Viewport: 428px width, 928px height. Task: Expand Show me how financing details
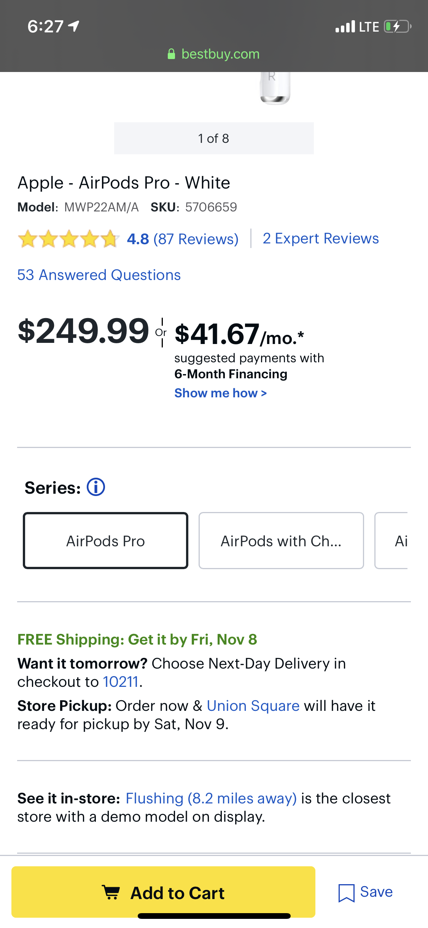(220, 393)
